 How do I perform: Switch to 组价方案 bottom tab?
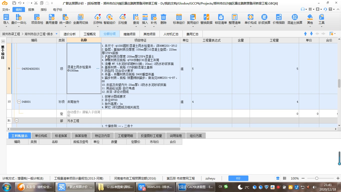[x=196, y=136]
